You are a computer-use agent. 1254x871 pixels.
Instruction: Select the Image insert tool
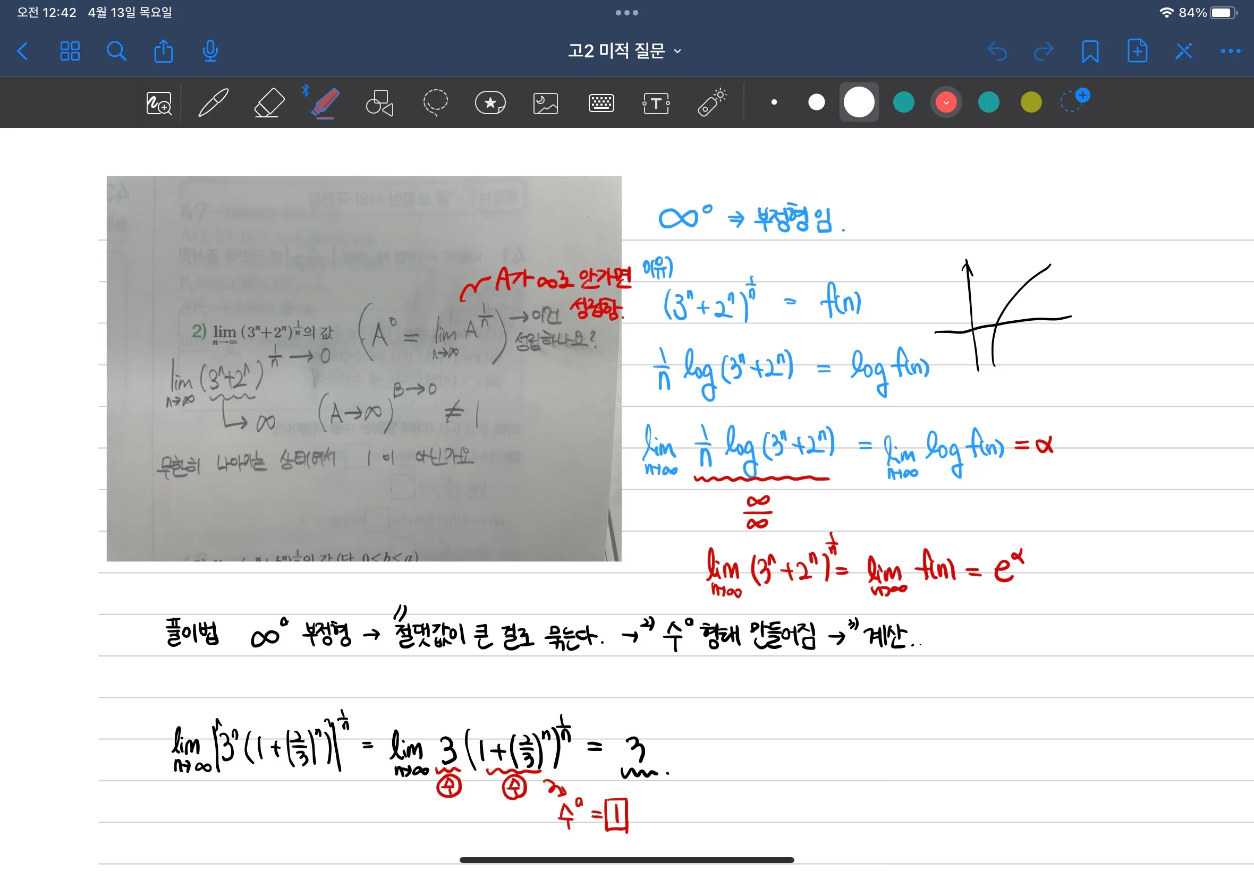(x=545, y=103)
